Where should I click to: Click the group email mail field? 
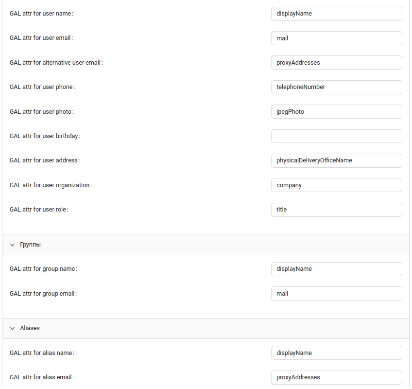336,294
